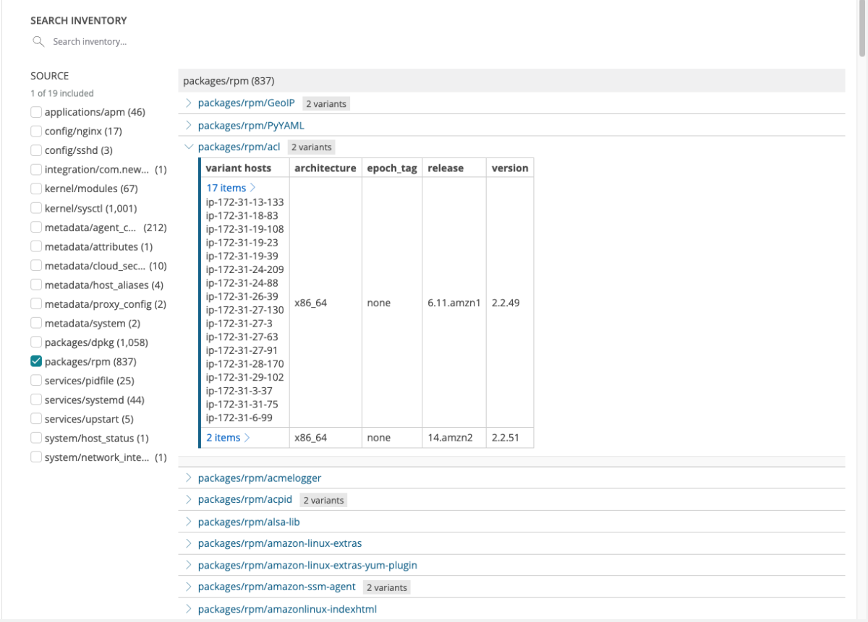
Task: Type in the Search inventory field
Action: 109,42
